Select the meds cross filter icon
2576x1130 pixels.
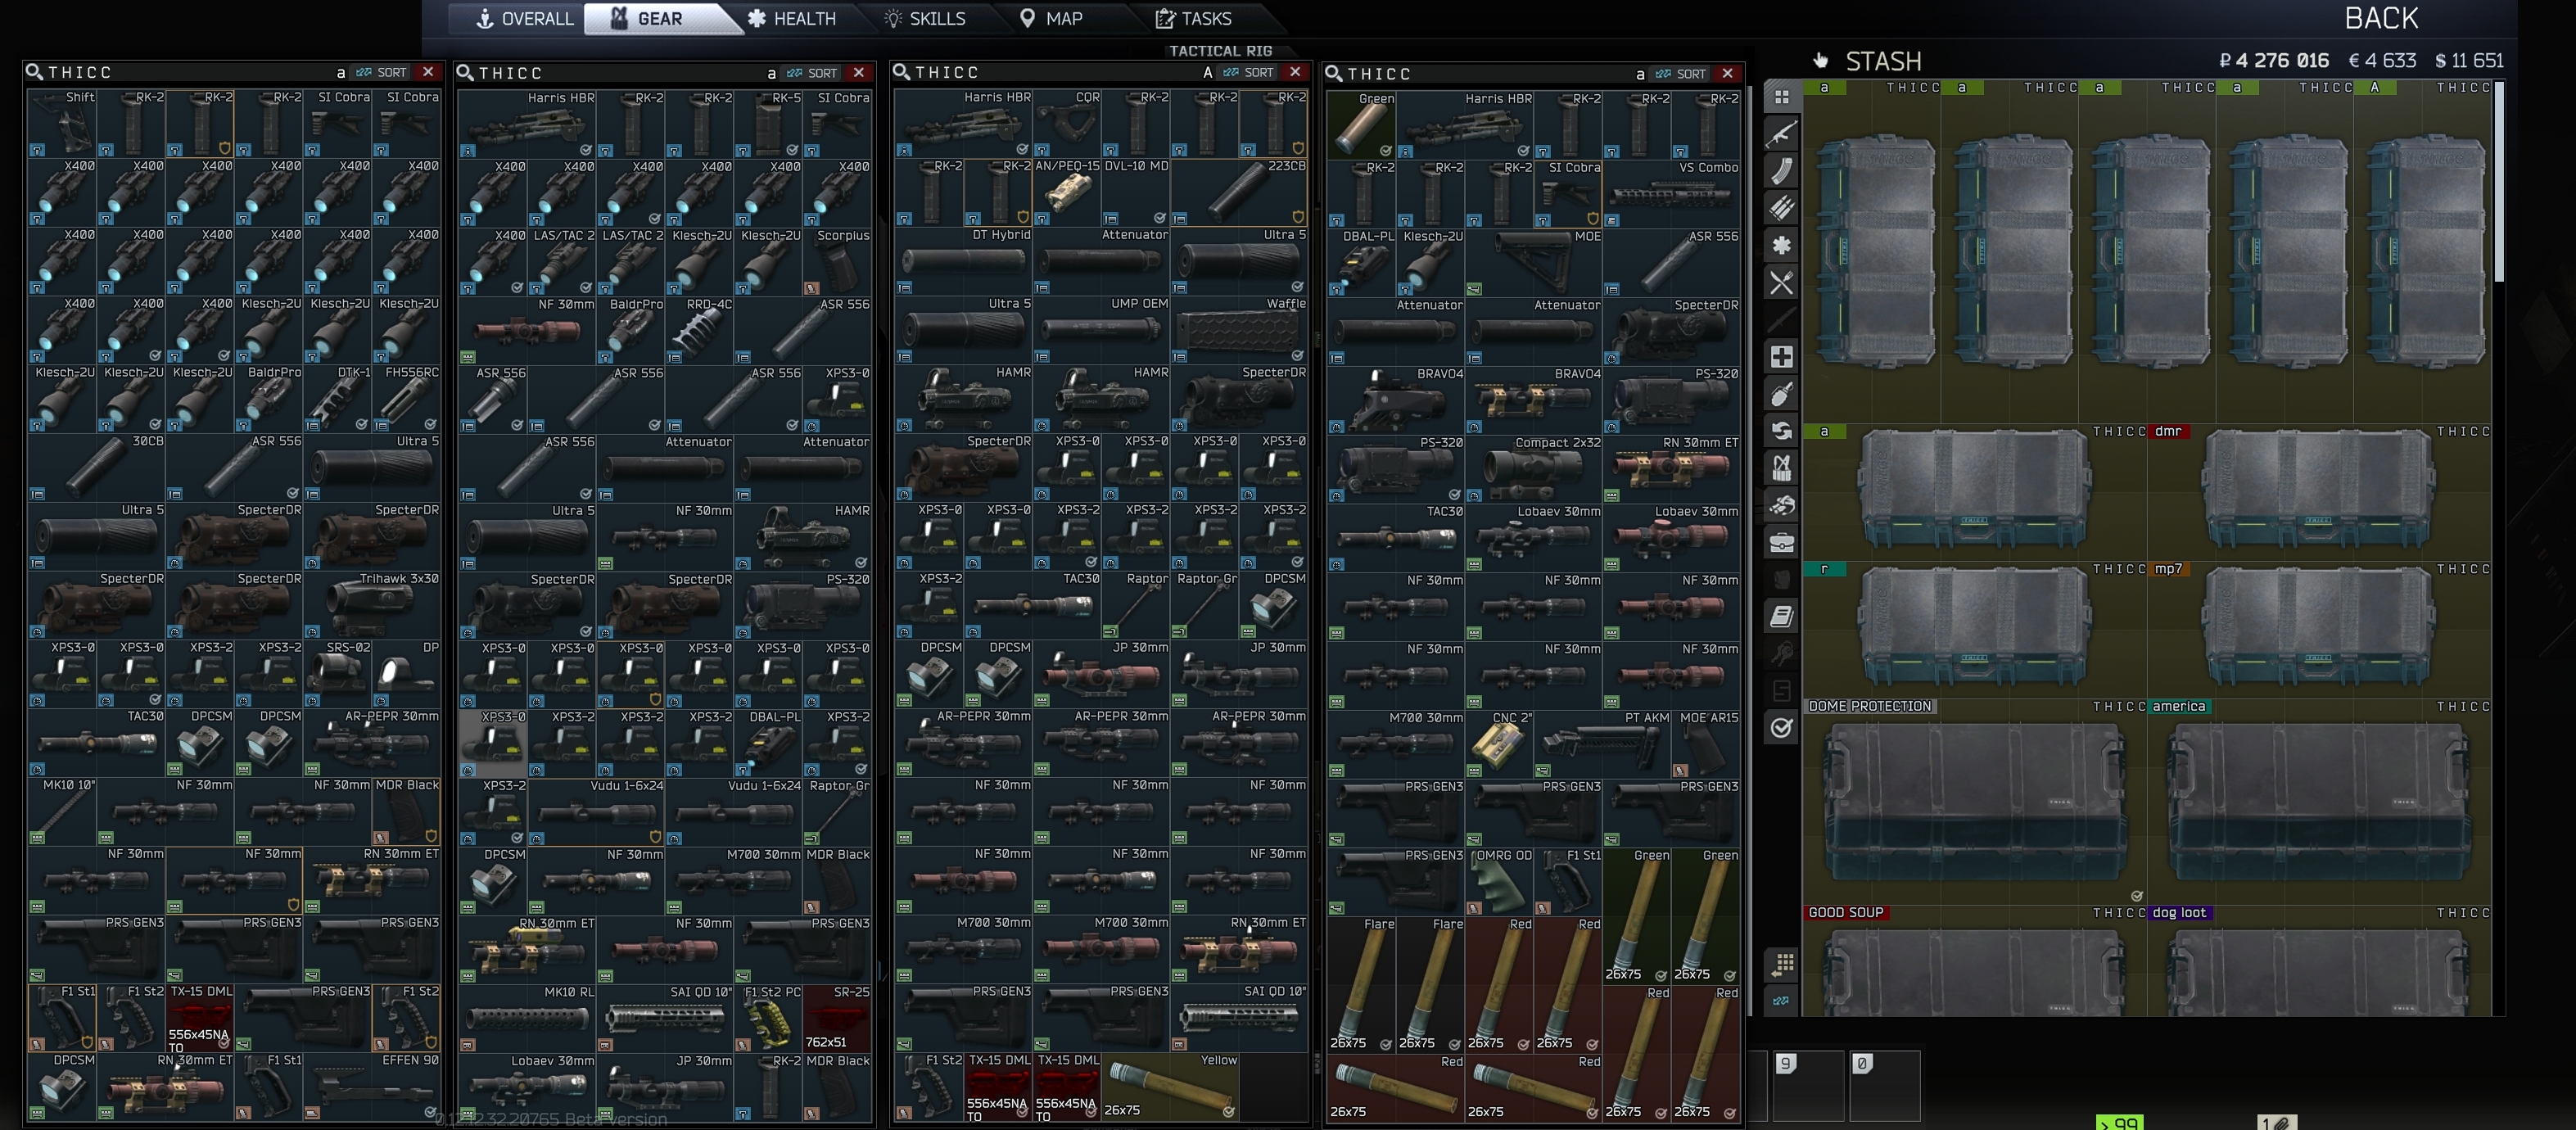pyautogui.click(x=1781, y=357)
